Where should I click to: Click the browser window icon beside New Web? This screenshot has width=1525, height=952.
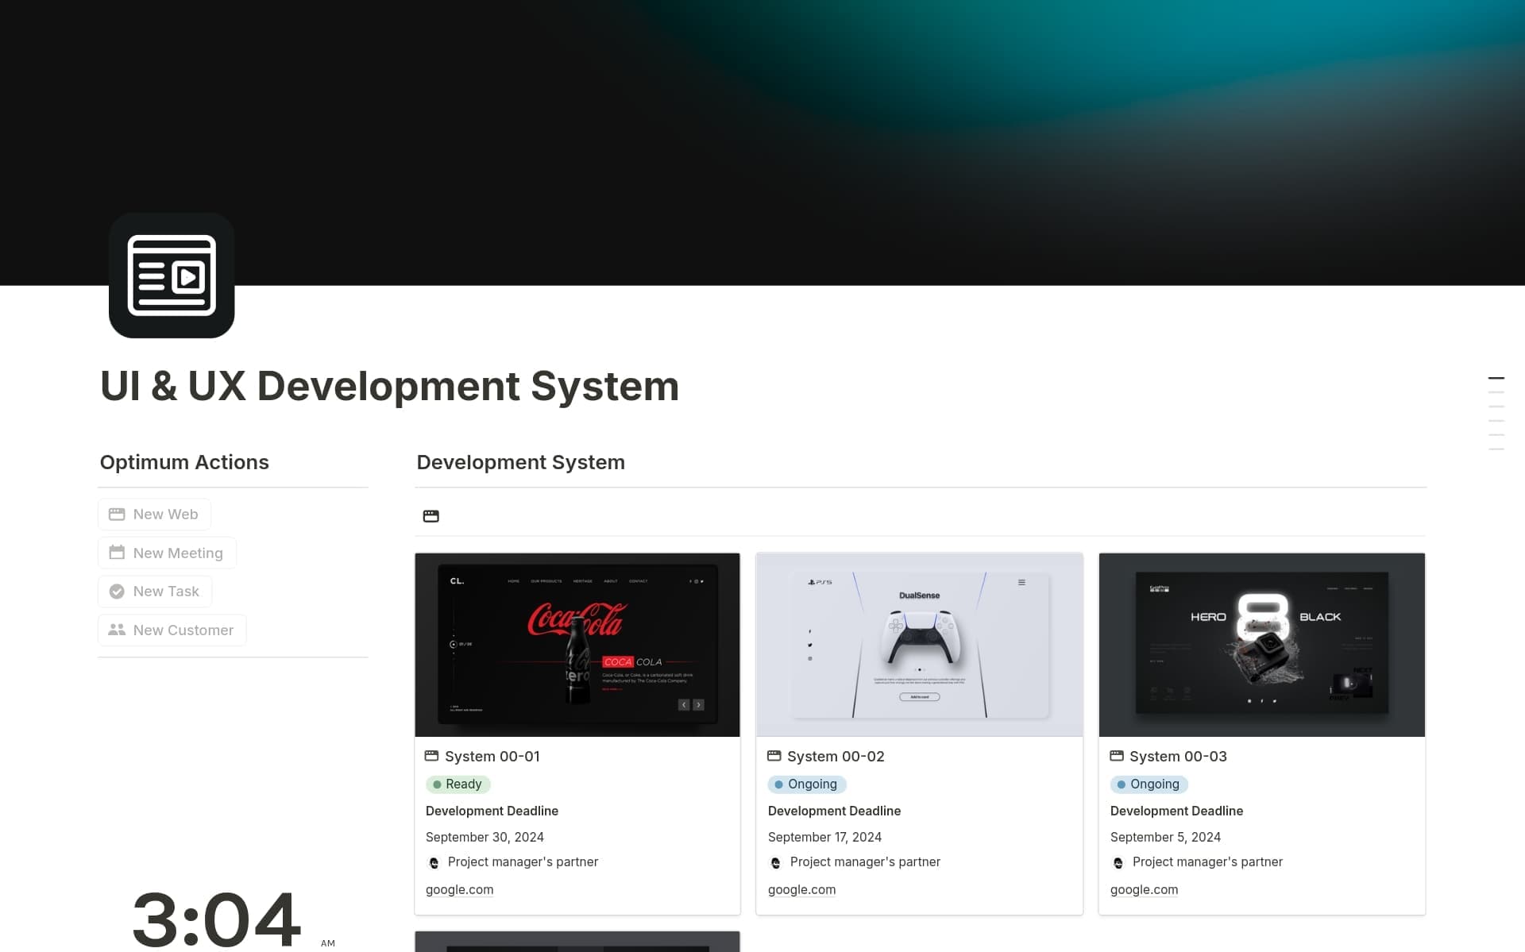(117, 515)
